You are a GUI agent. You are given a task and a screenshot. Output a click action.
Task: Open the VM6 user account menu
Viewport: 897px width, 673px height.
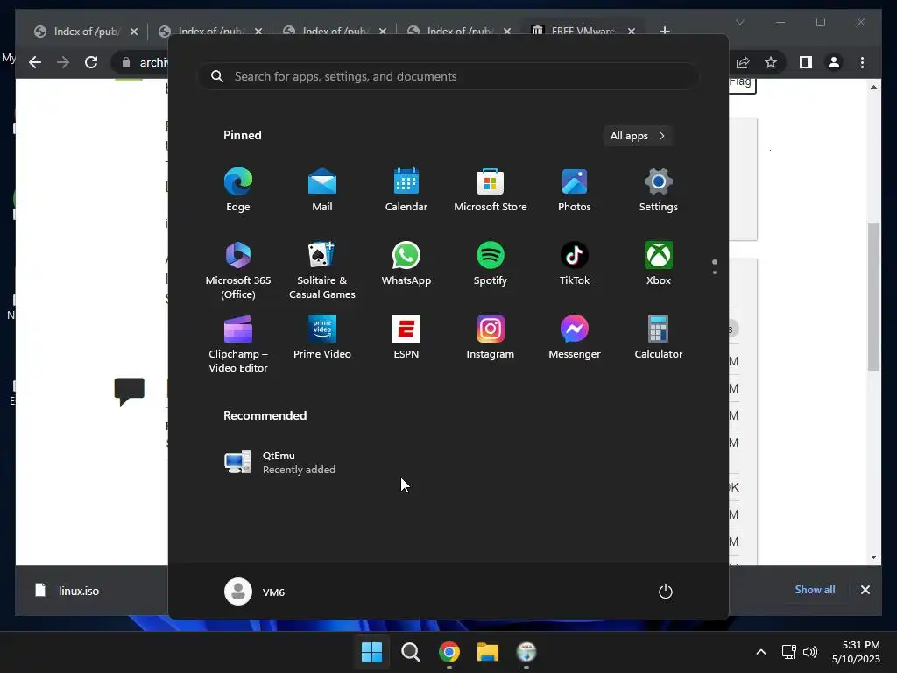255,592
